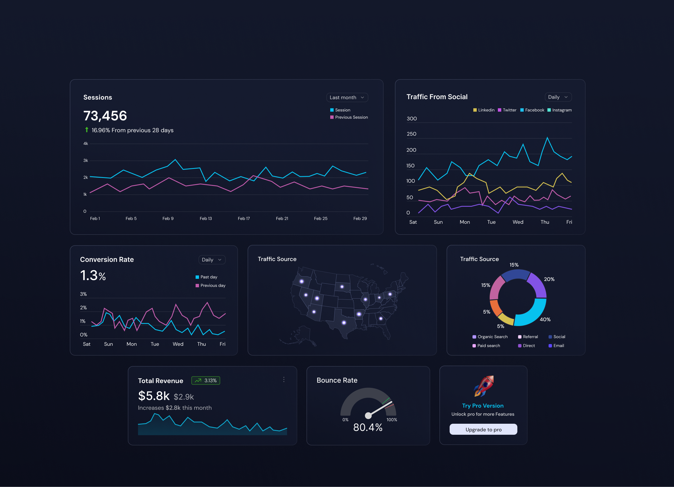The width and height of the screenshot is (674, 487).
Task: Toggle the Past day legend swatch
Action: pyautogui.click(x=197, y=277)
